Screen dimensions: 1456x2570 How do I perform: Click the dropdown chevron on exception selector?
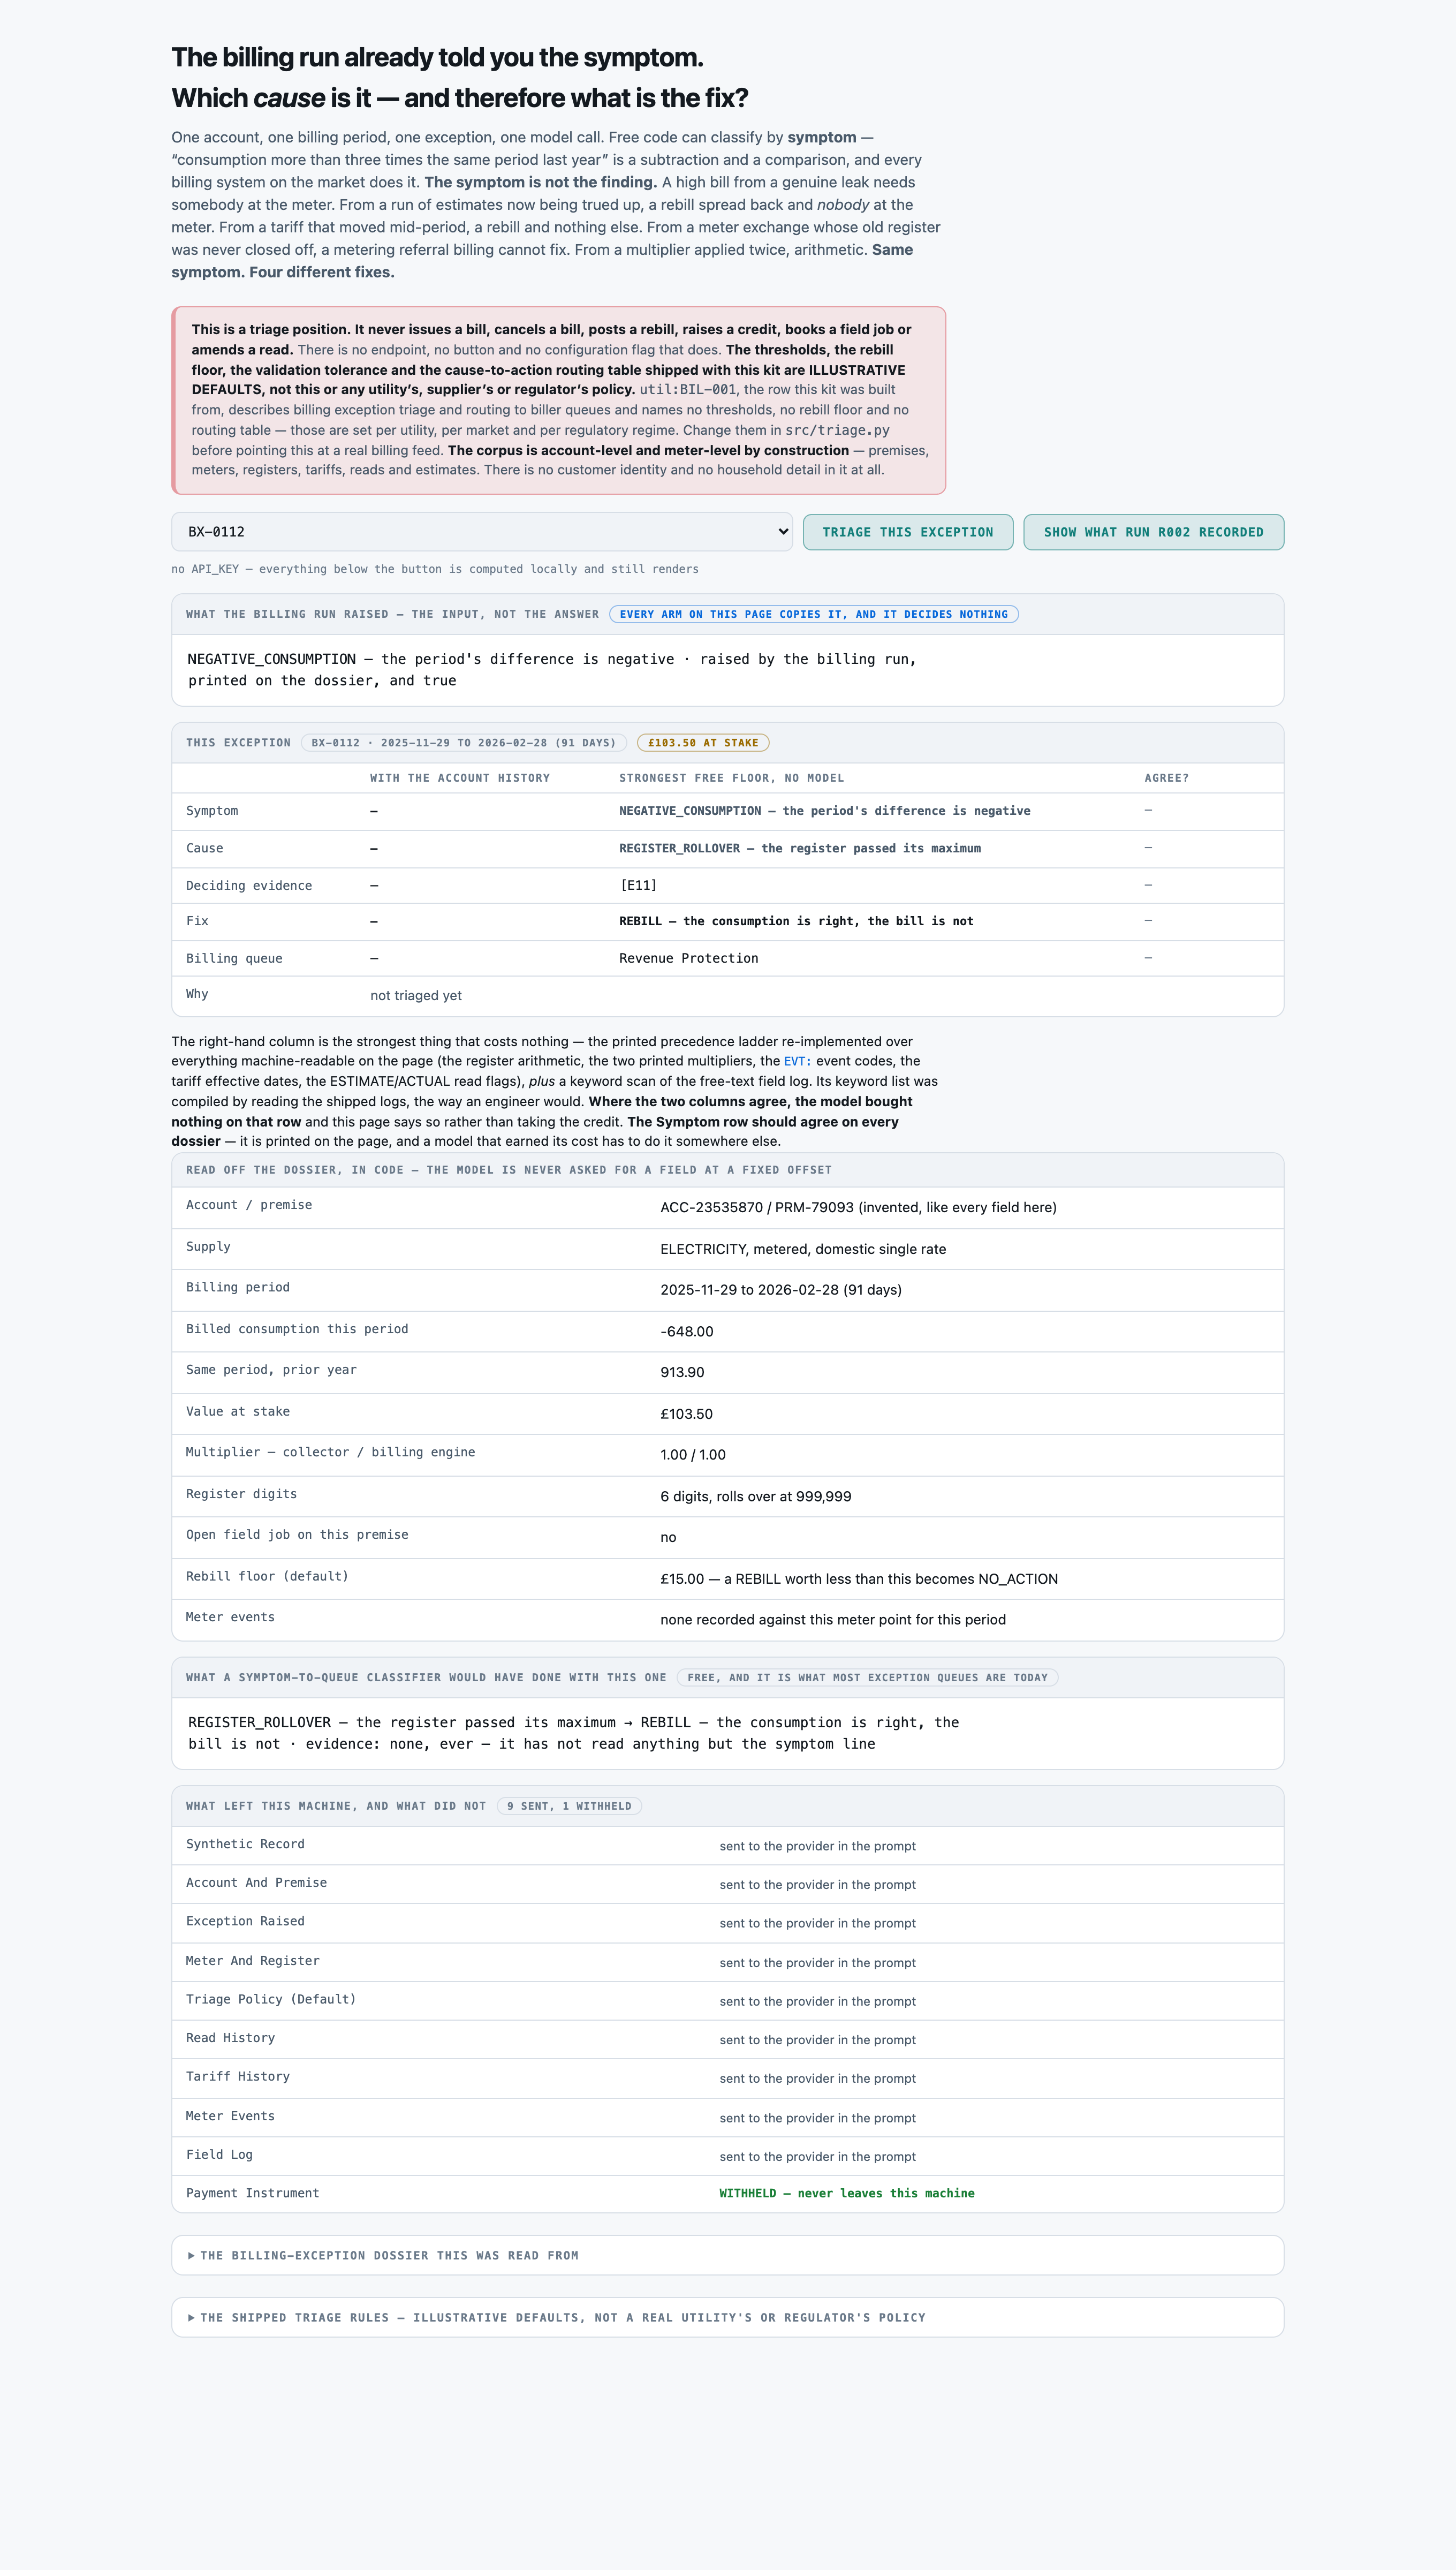pyautogui.click(x=782, y=532)
